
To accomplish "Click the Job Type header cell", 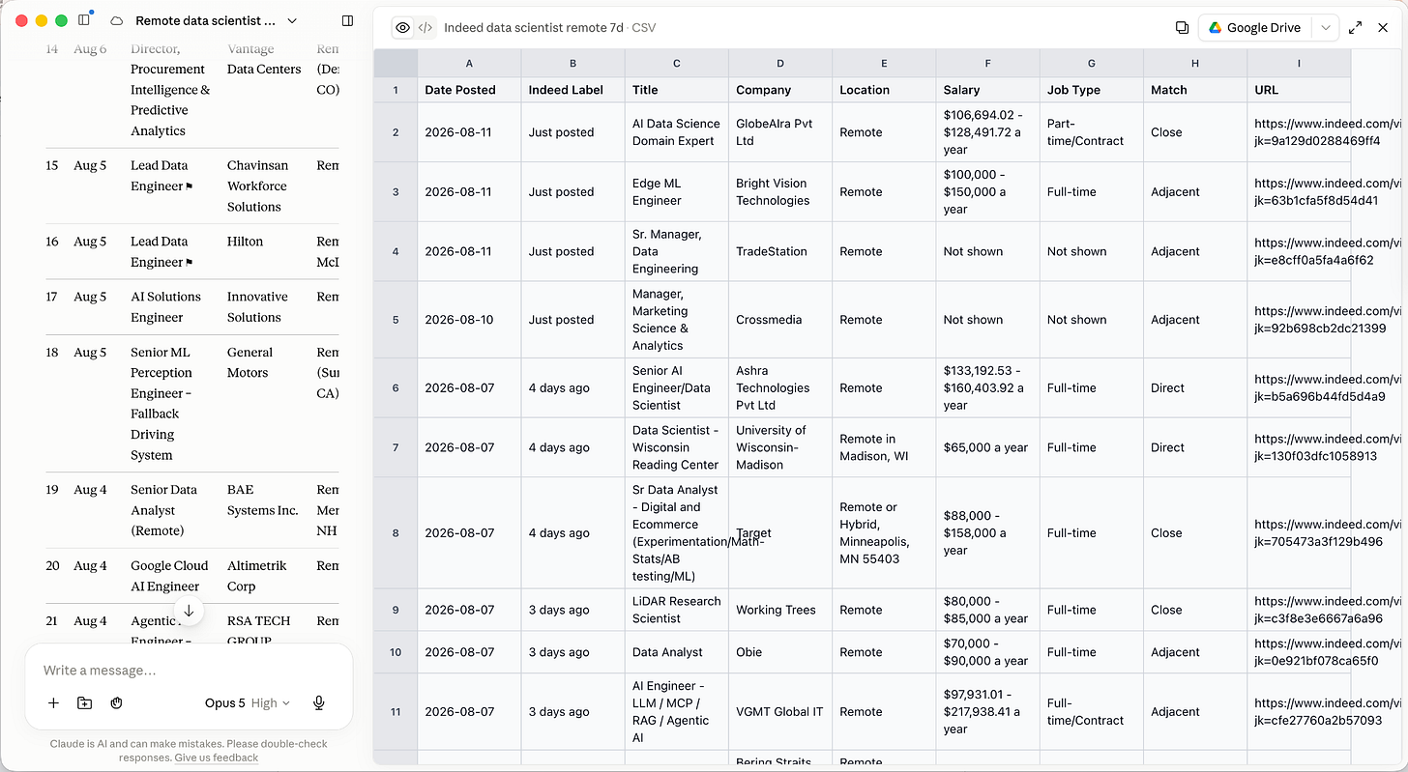I will [x=1091, y=90].
